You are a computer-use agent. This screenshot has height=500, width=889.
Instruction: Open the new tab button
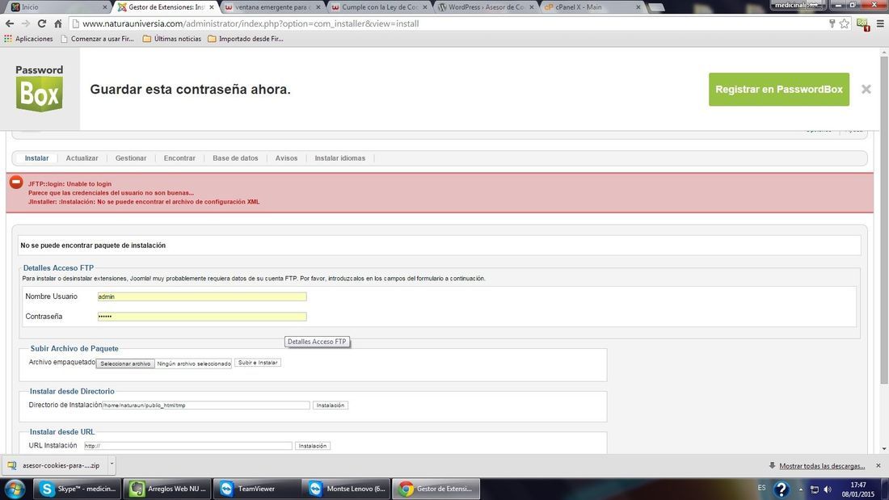tap(655, 7)
